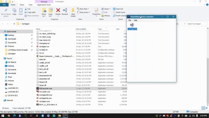The height and width of the screenshot is (118, 209).
Task: Sort files by Size column header
Action: click(118, 29)
